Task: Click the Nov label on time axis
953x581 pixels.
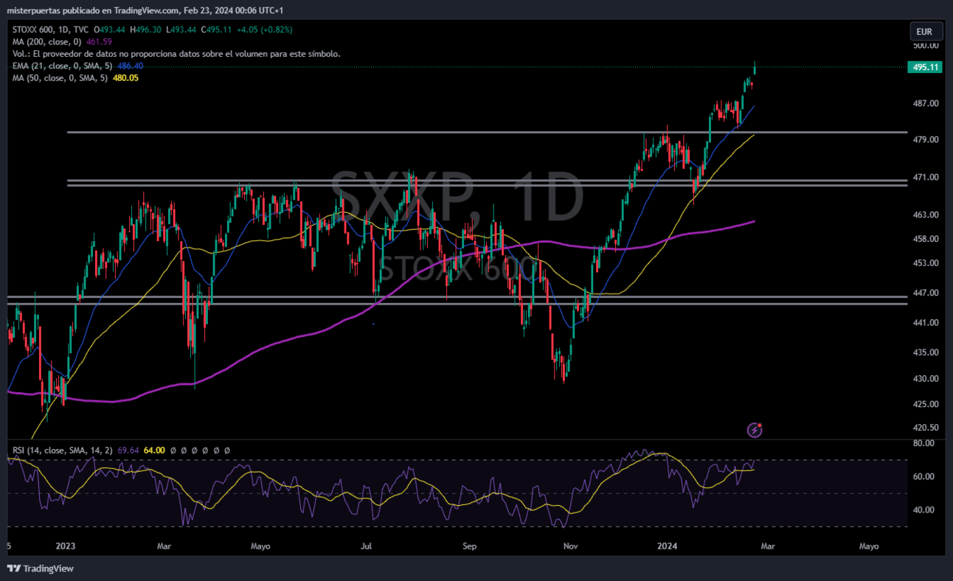Action: coord(569,546)
